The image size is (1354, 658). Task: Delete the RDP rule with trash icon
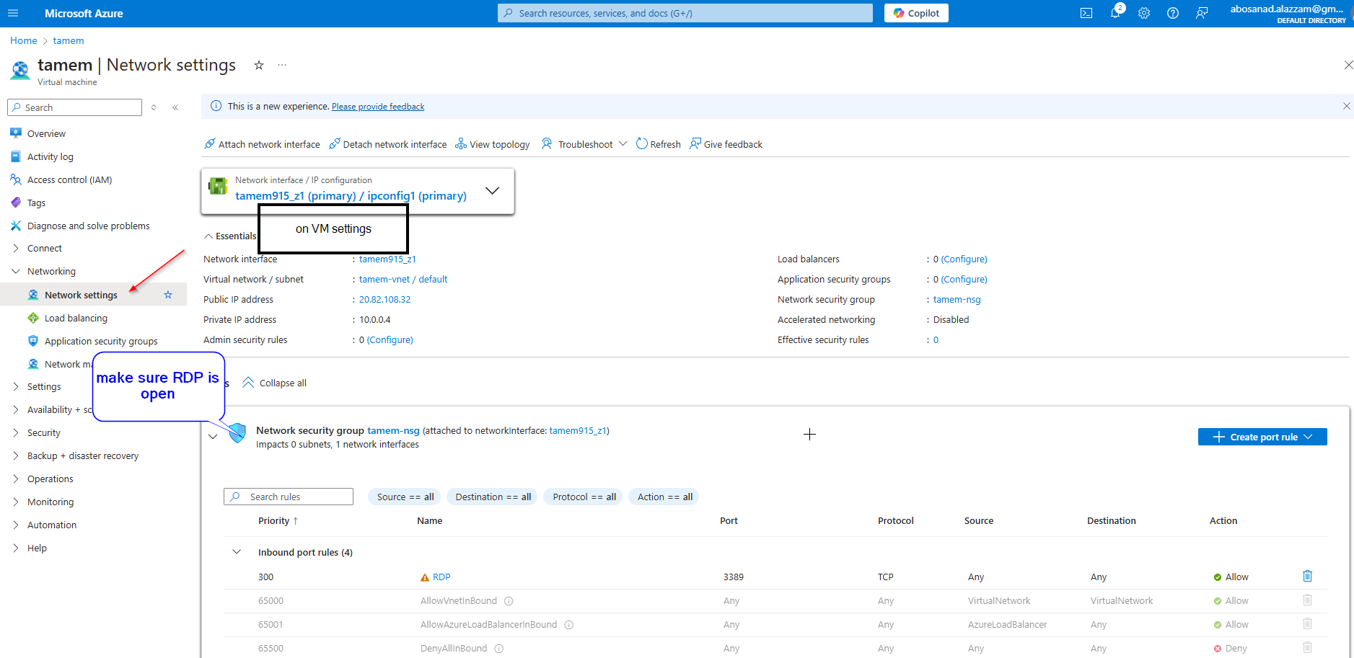click(x=1307, y=576)
